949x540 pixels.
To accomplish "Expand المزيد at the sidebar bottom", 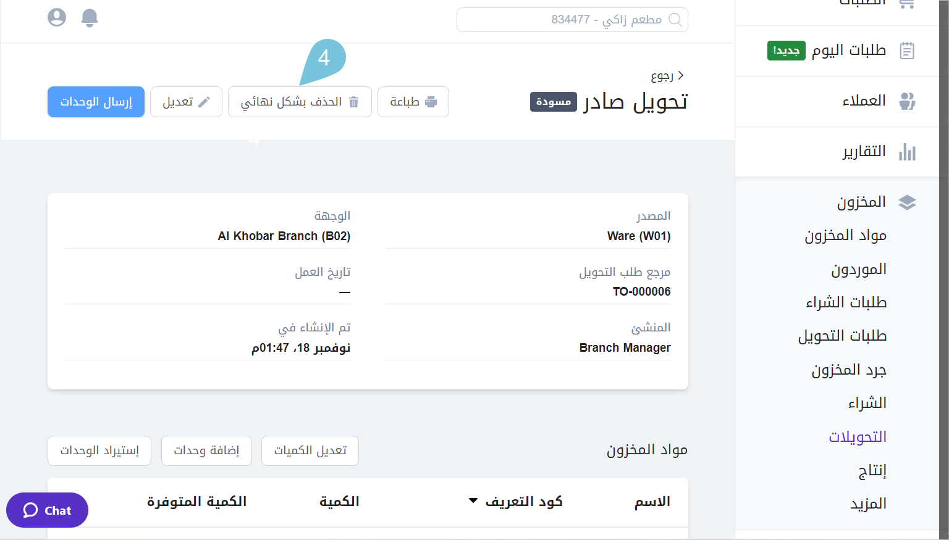I will [x=869, y=504].
